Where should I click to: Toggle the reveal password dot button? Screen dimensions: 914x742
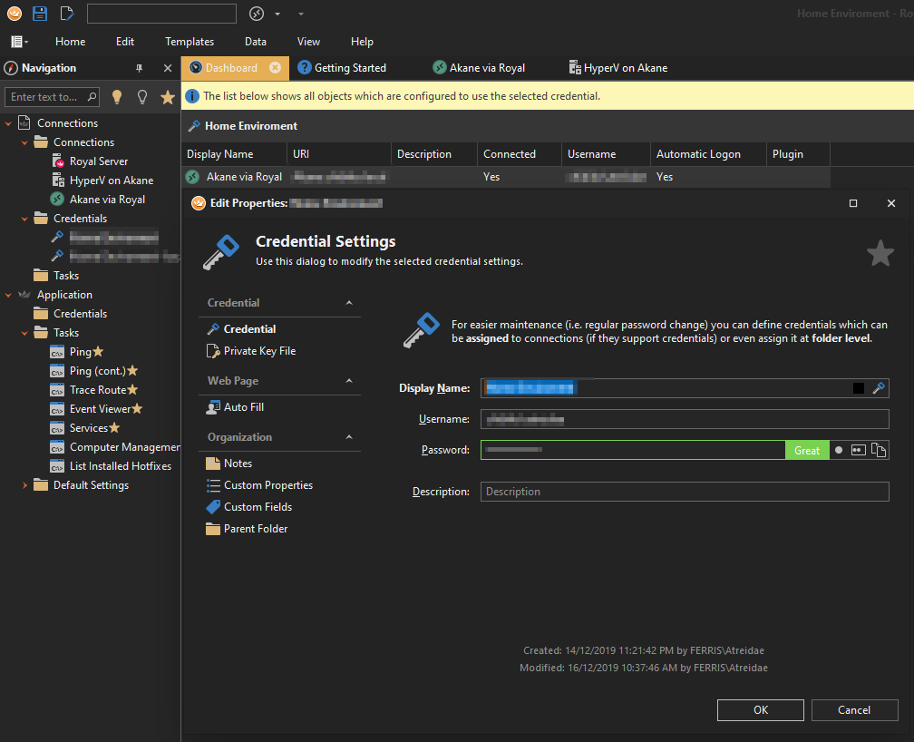coord(838,450)
